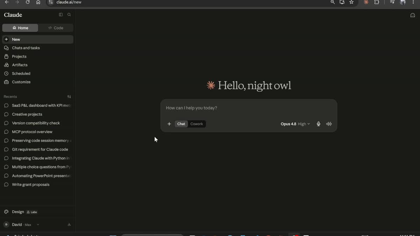This screenshot has height=236, width=420.
Task: Open the Projects section
Action: tap(37, 56)
